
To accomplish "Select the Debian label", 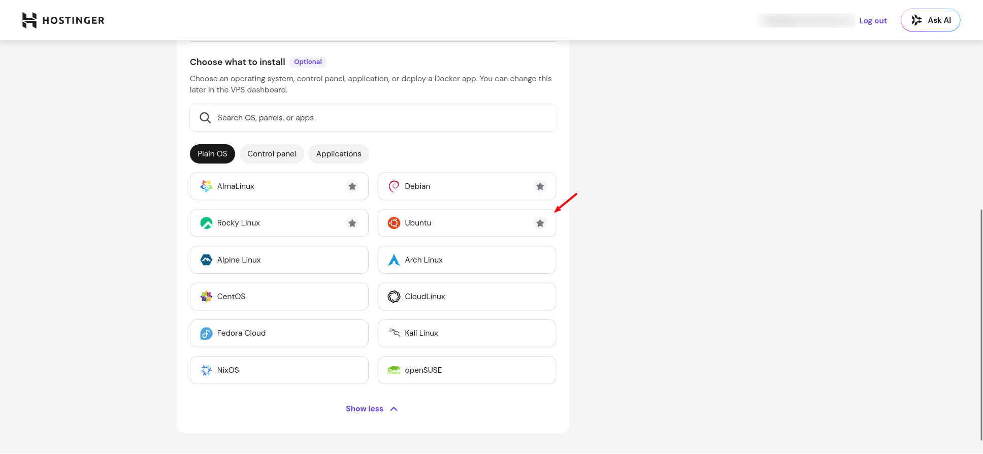I will coord(417,186).
